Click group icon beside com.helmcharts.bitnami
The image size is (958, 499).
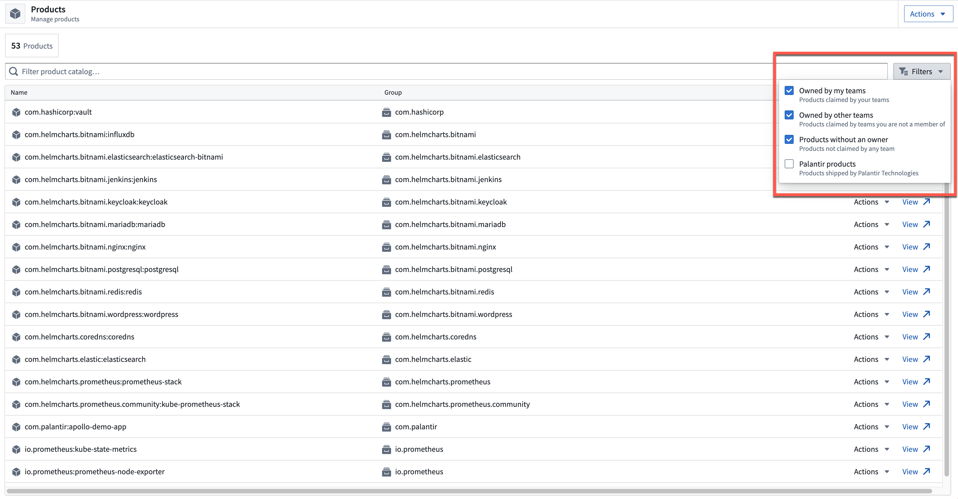[386, 135]
